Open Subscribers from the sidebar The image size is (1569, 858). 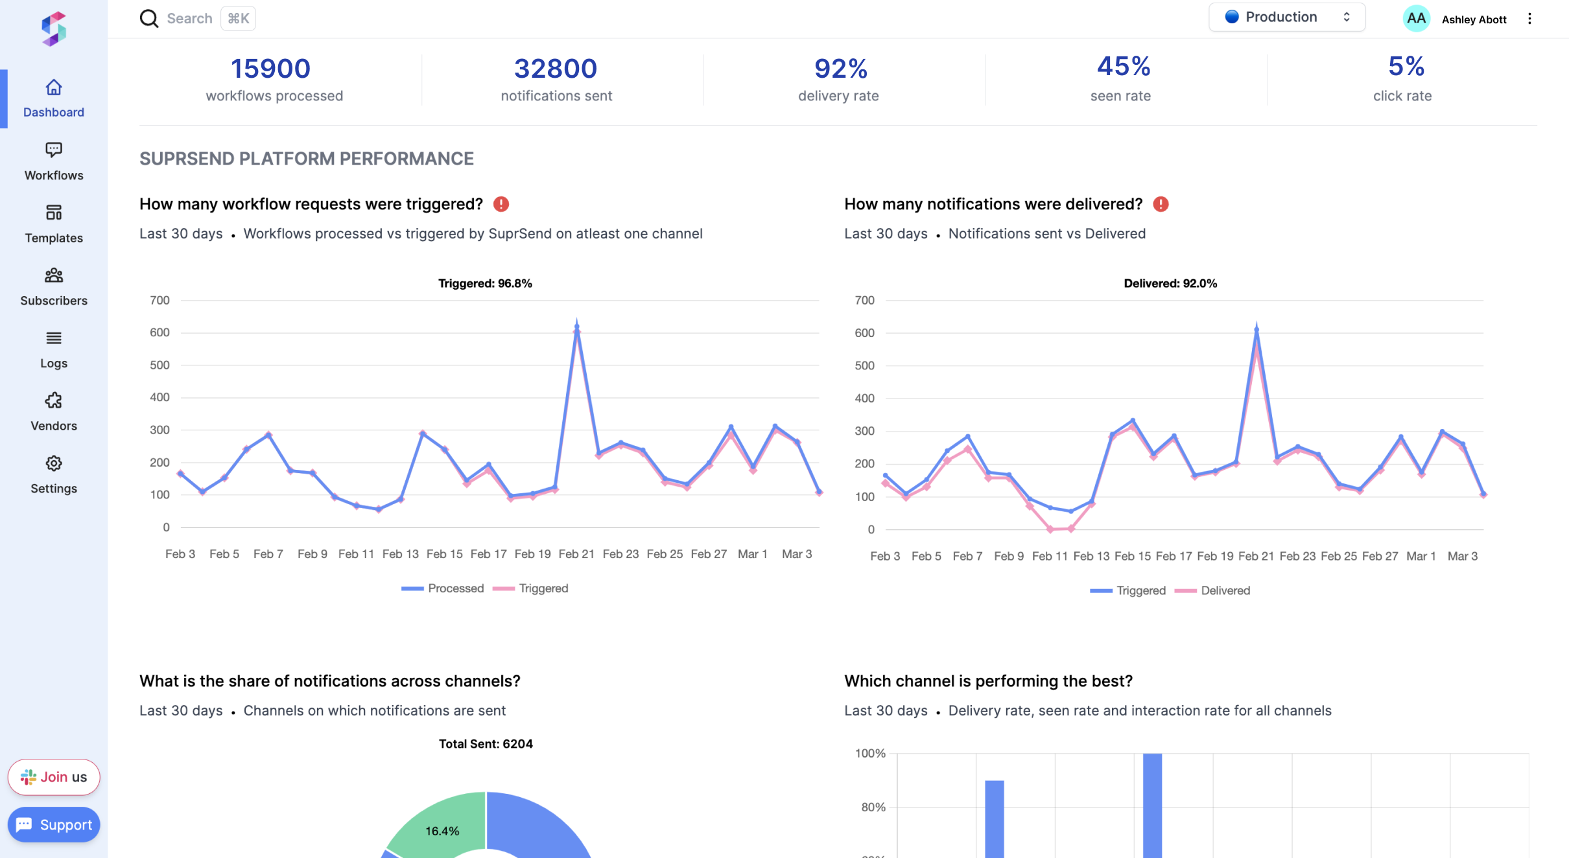53,285
